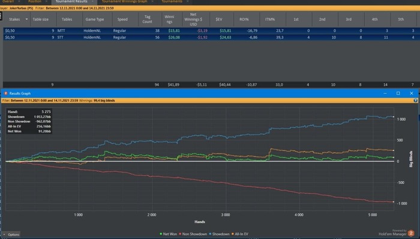Image resolution: width=420 pixels, height=239 pixels.
Task: Toggle the Non Showdown legend marker
Action: coord(180,234)
